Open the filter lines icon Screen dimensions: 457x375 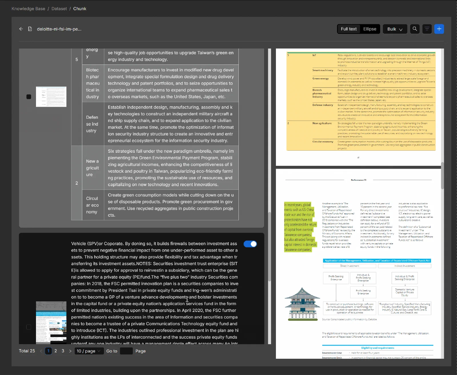pyautogui.click(x=427, y=29)
